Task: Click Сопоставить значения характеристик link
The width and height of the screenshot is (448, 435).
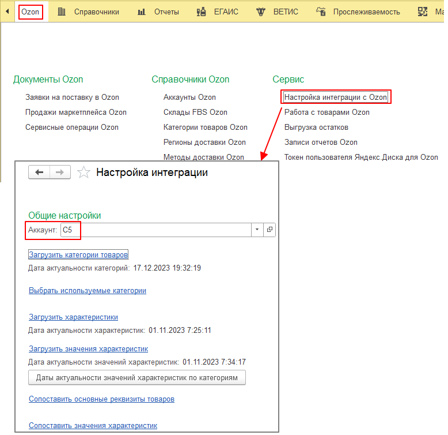Action: (x=93, y=426)
